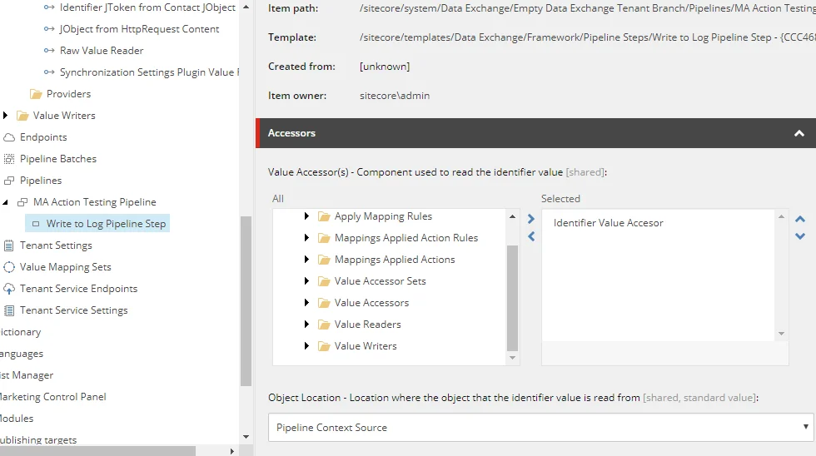The image size is (816, 456).
Task: Select the List Manager tree item
Action: (x=27, y=375)
